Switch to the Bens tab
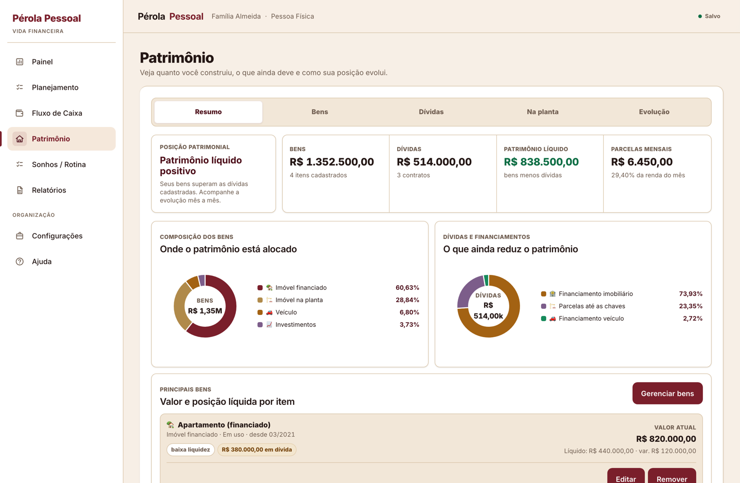 point(320,112)
